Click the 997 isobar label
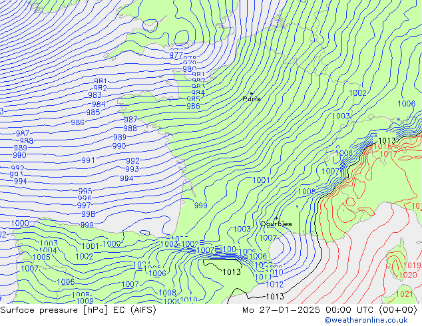This screenshot has width=422, height=326. 84,206
